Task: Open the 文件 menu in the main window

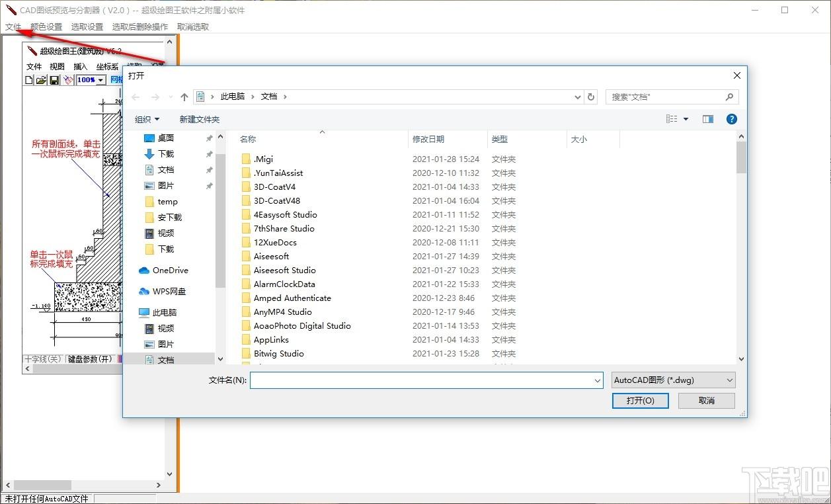Action: pos(13,26)
